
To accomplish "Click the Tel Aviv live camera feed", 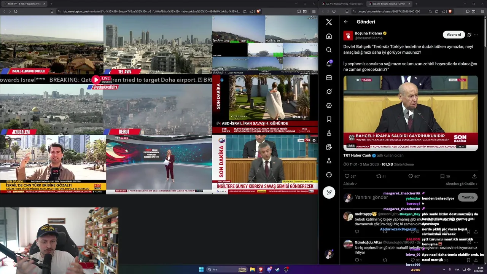I will click(x=158, y=45).
